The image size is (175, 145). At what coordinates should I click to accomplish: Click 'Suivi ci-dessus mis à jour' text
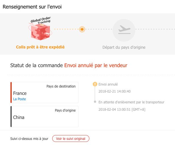coord(29,139)
